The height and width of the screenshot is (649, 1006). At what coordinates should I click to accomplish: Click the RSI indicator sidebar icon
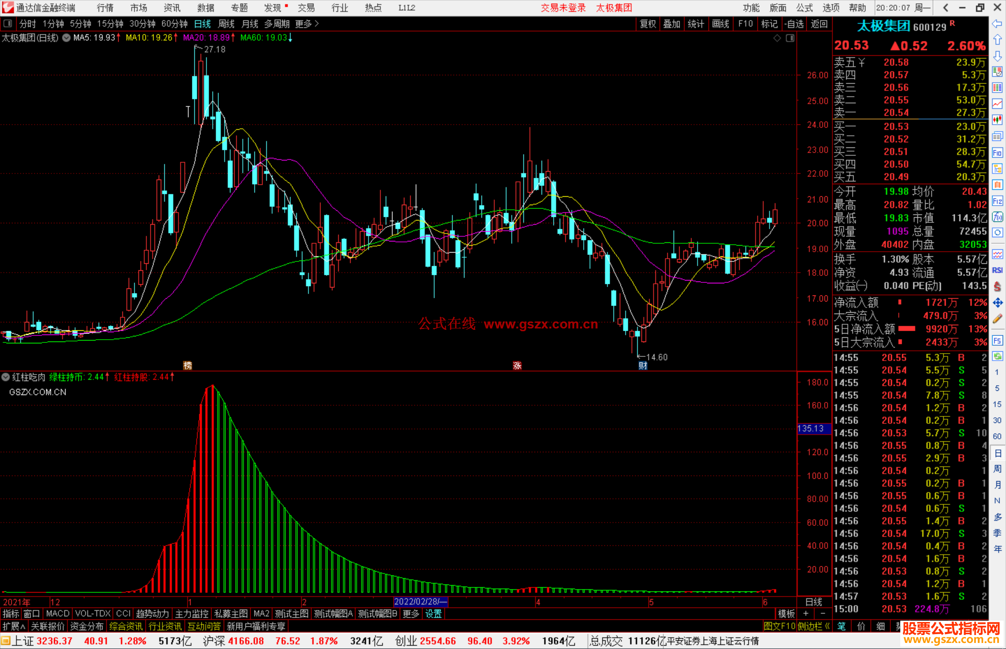tap(997, 270)
